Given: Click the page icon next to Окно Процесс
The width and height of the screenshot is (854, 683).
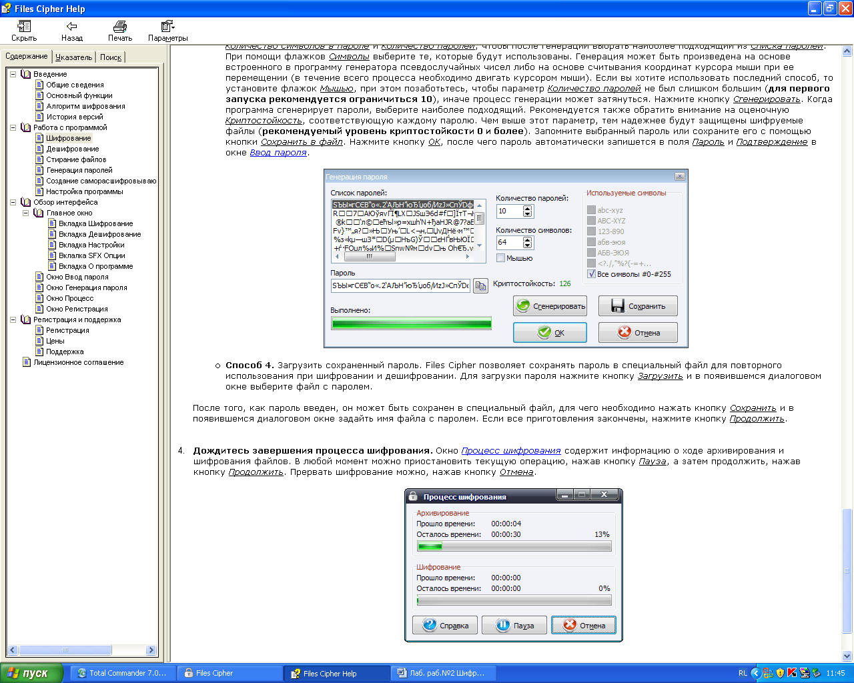Looking at the screenshot, I should (x=39, y=298).
